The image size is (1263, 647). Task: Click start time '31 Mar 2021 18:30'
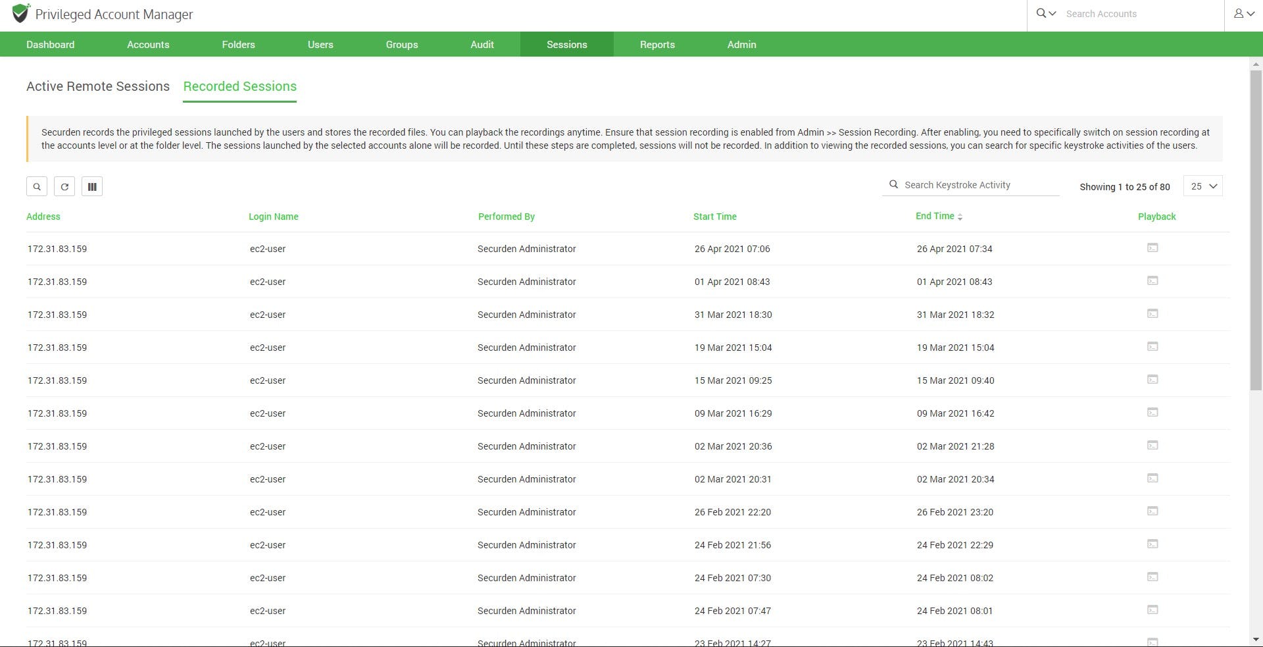point(733,315)
